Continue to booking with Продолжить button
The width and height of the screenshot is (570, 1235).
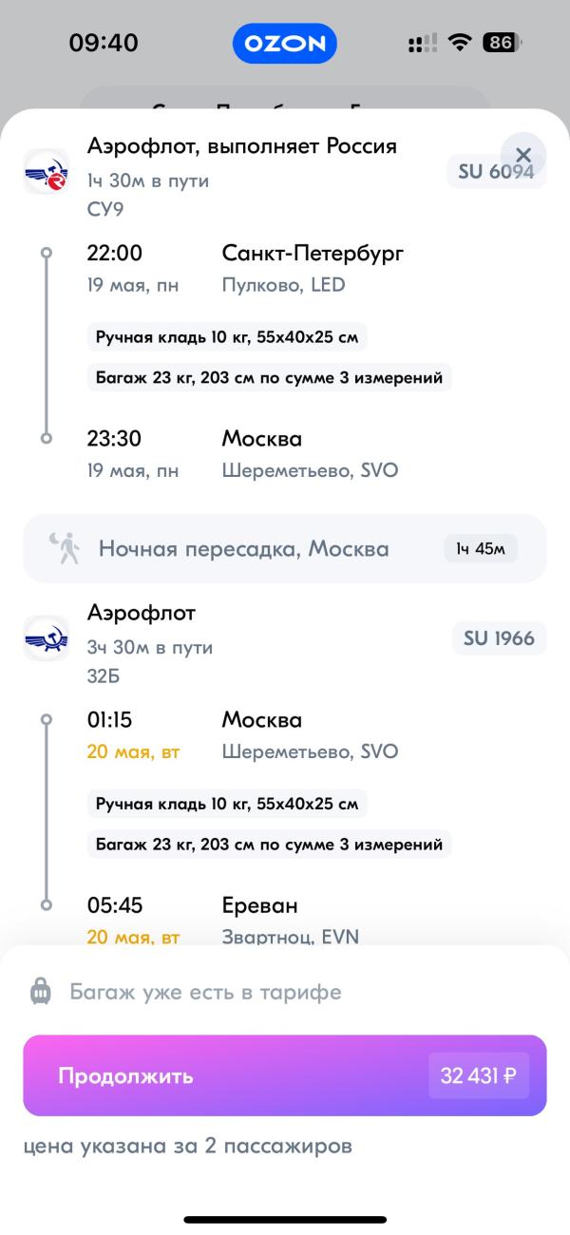click(285, 1075)
